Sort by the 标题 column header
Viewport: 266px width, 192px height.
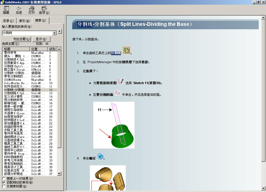pyautogui.click(x=16, y=49)
